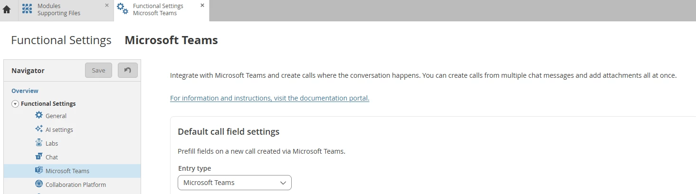This screenshot has height=194, width=696.
Task: Open Labs in Navigator
Action: click(52, 143)
